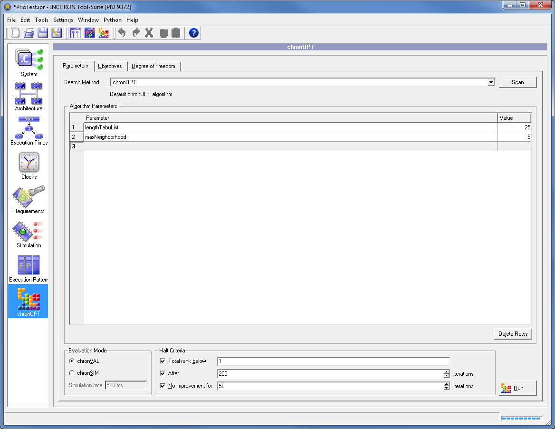Click the value 25 cell
This screenshot has width=555, height=429.
pyautogui.click(x=514, y=127)
